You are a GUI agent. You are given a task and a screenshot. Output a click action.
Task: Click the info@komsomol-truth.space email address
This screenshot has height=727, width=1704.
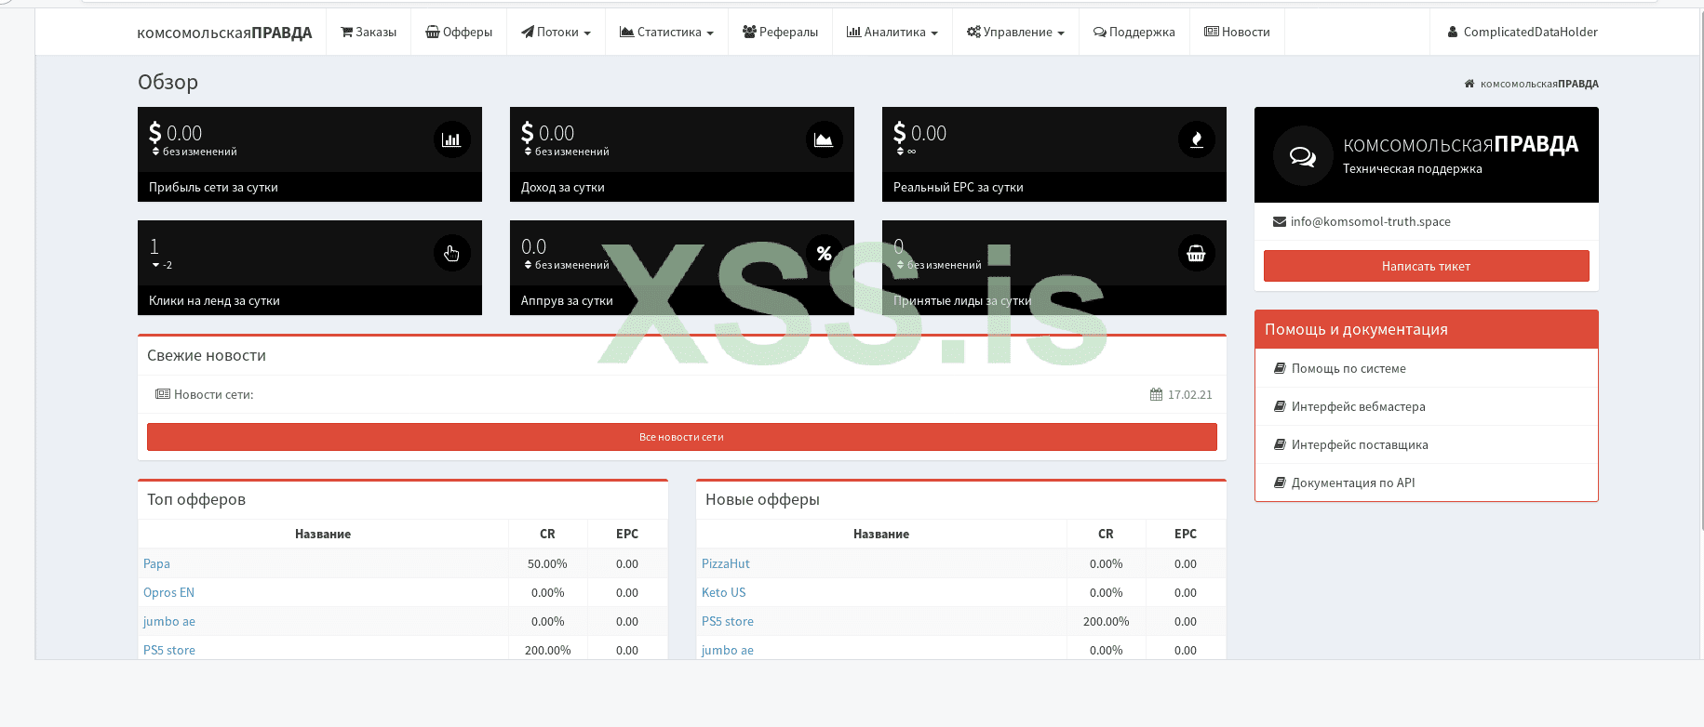point(1370,221)
